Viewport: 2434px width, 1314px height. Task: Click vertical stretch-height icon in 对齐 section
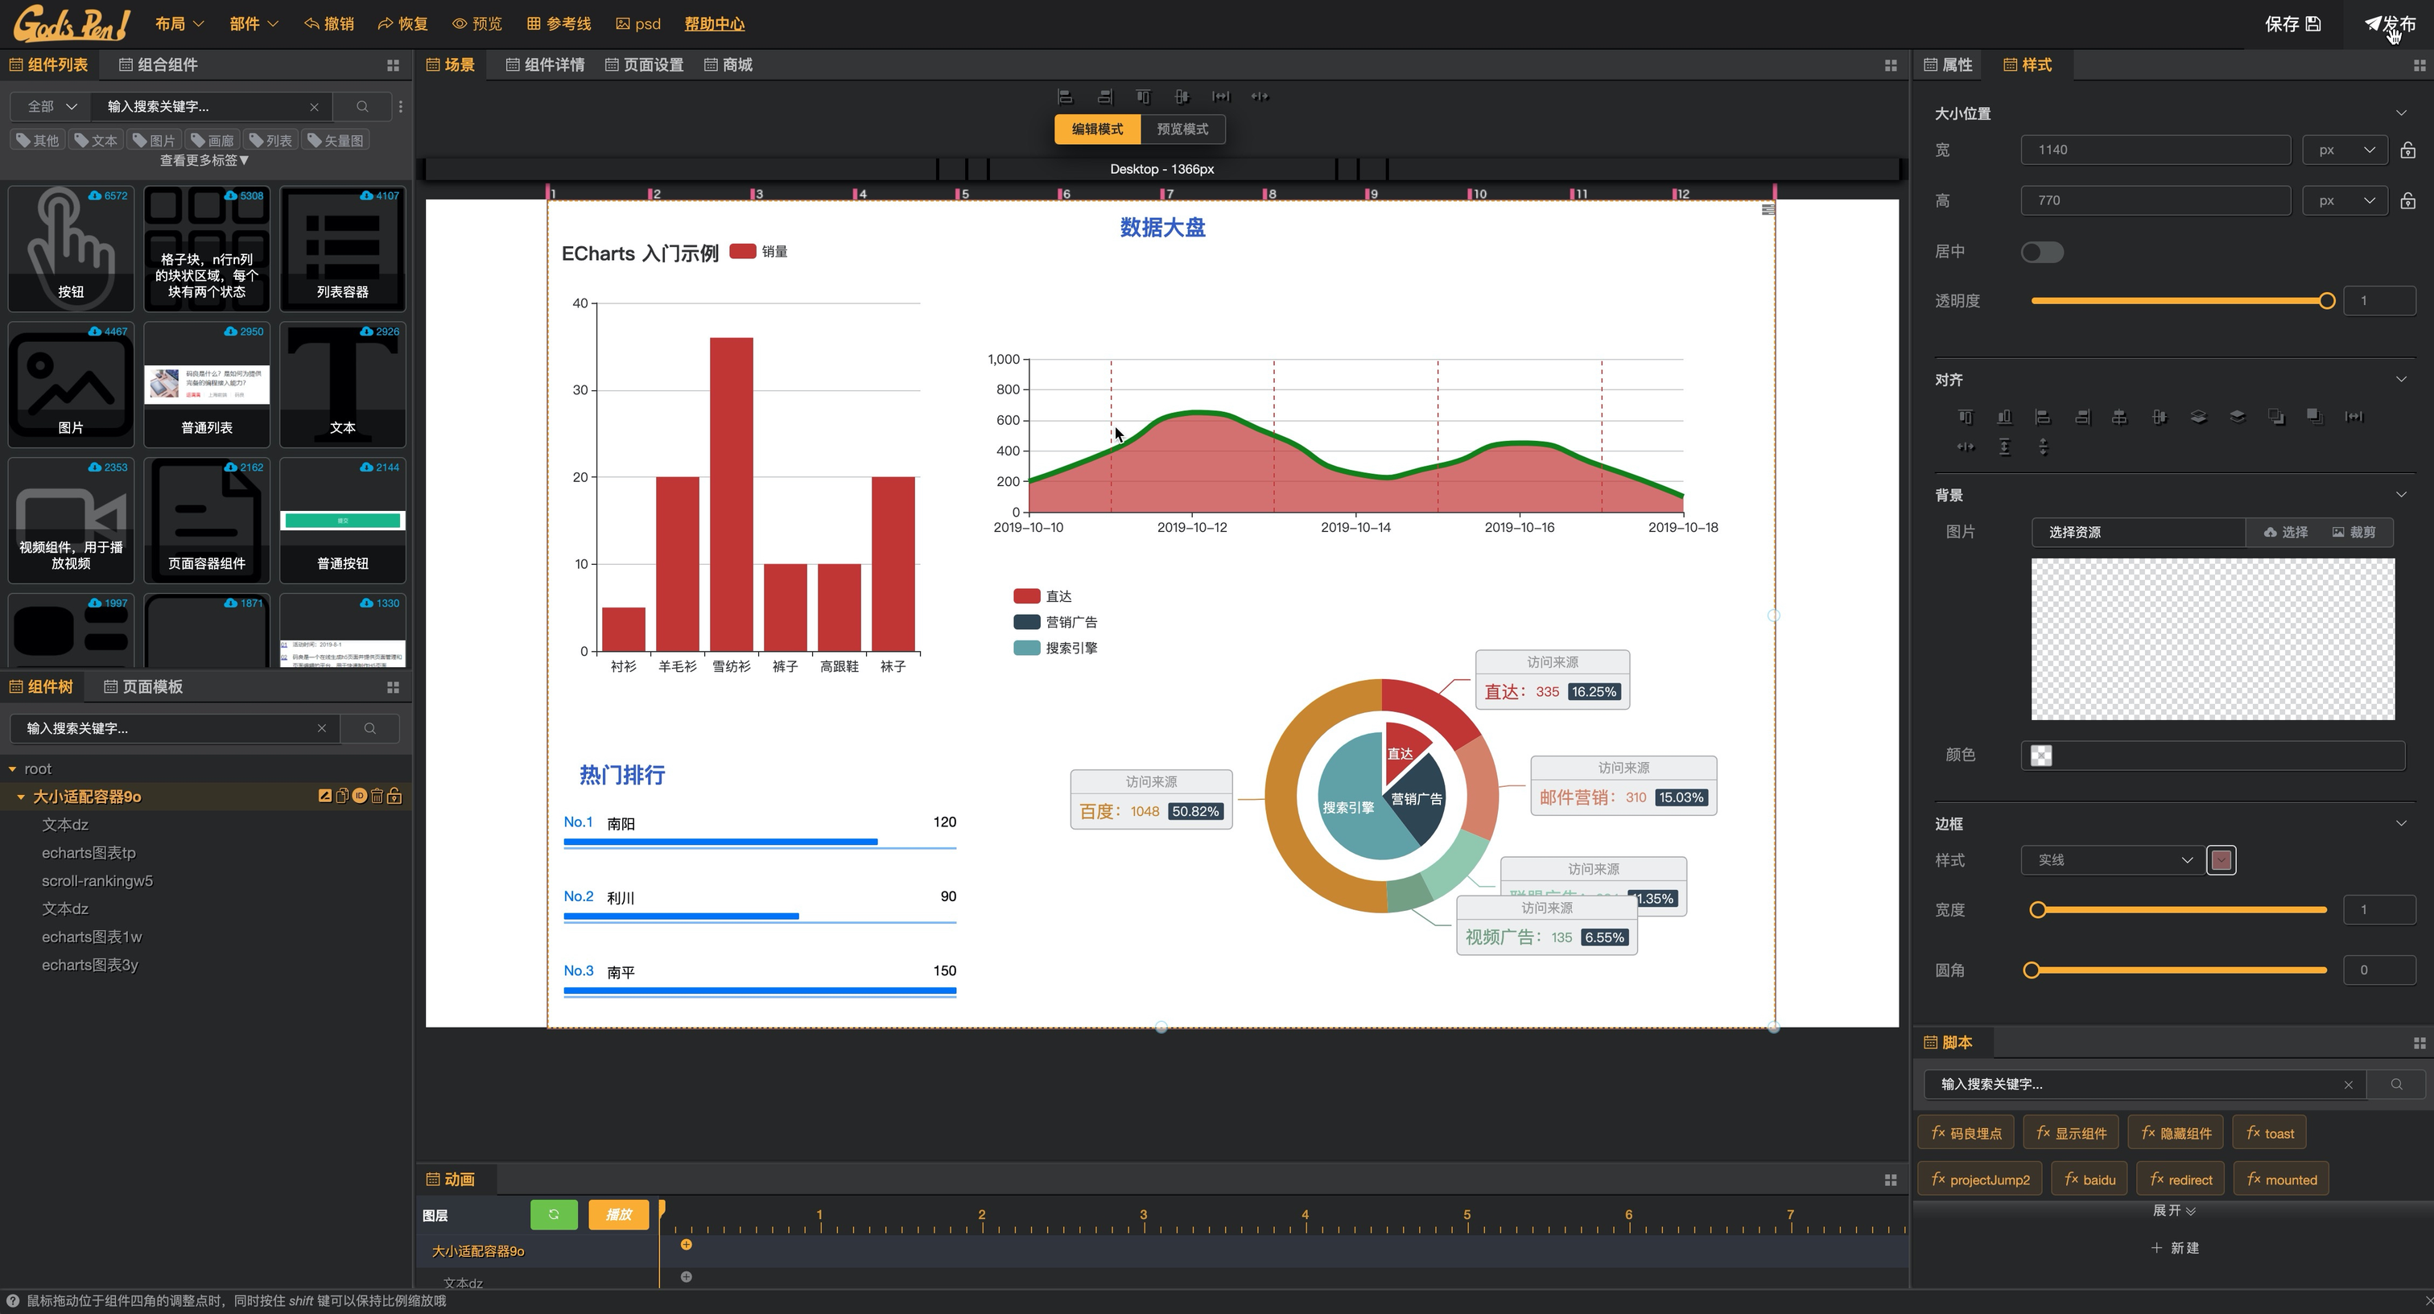tap(2004, 447)
